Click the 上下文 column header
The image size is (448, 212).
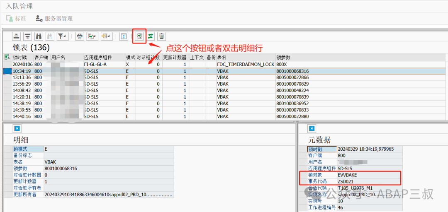click(197, 58)
